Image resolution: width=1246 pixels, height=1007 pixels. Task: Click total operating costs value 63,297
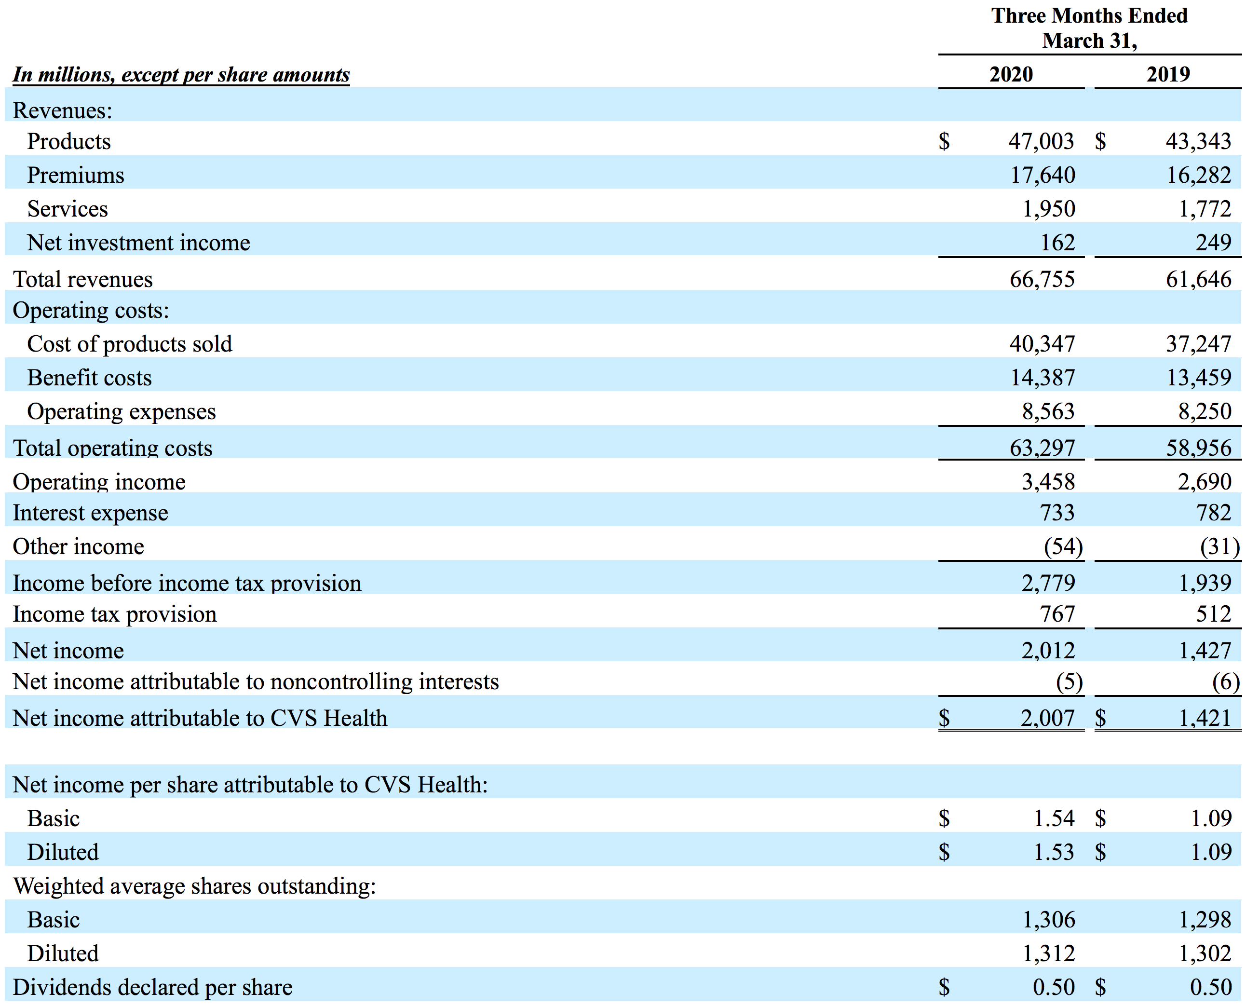click(1042, 448)
